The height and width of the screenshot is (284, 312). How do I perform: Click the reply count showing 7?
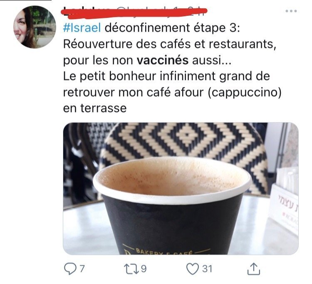click(x=82, y=269)
